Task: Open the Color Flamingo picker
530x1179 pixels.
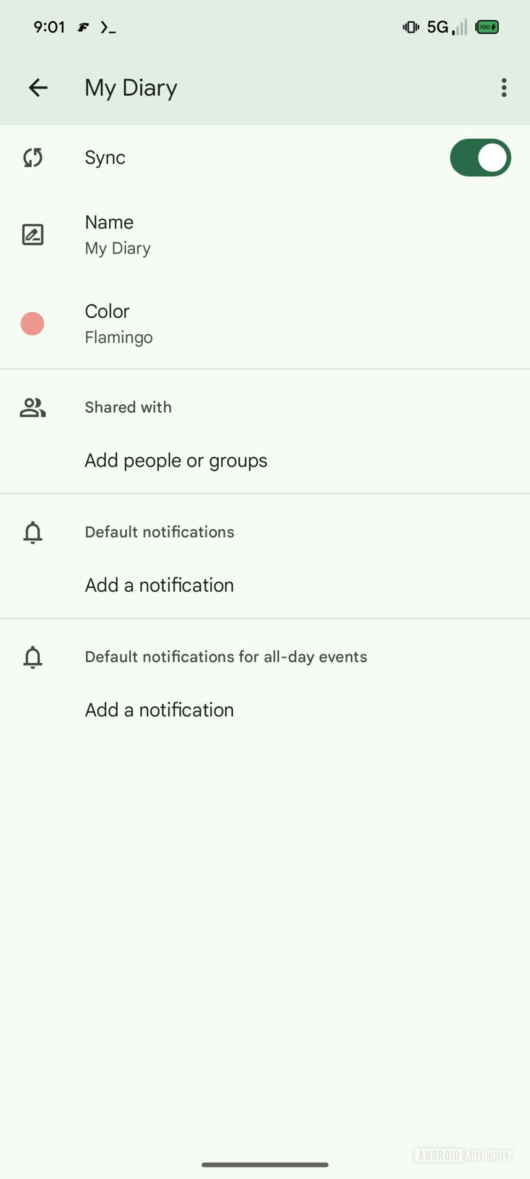Action: click(x=119, y=324)
